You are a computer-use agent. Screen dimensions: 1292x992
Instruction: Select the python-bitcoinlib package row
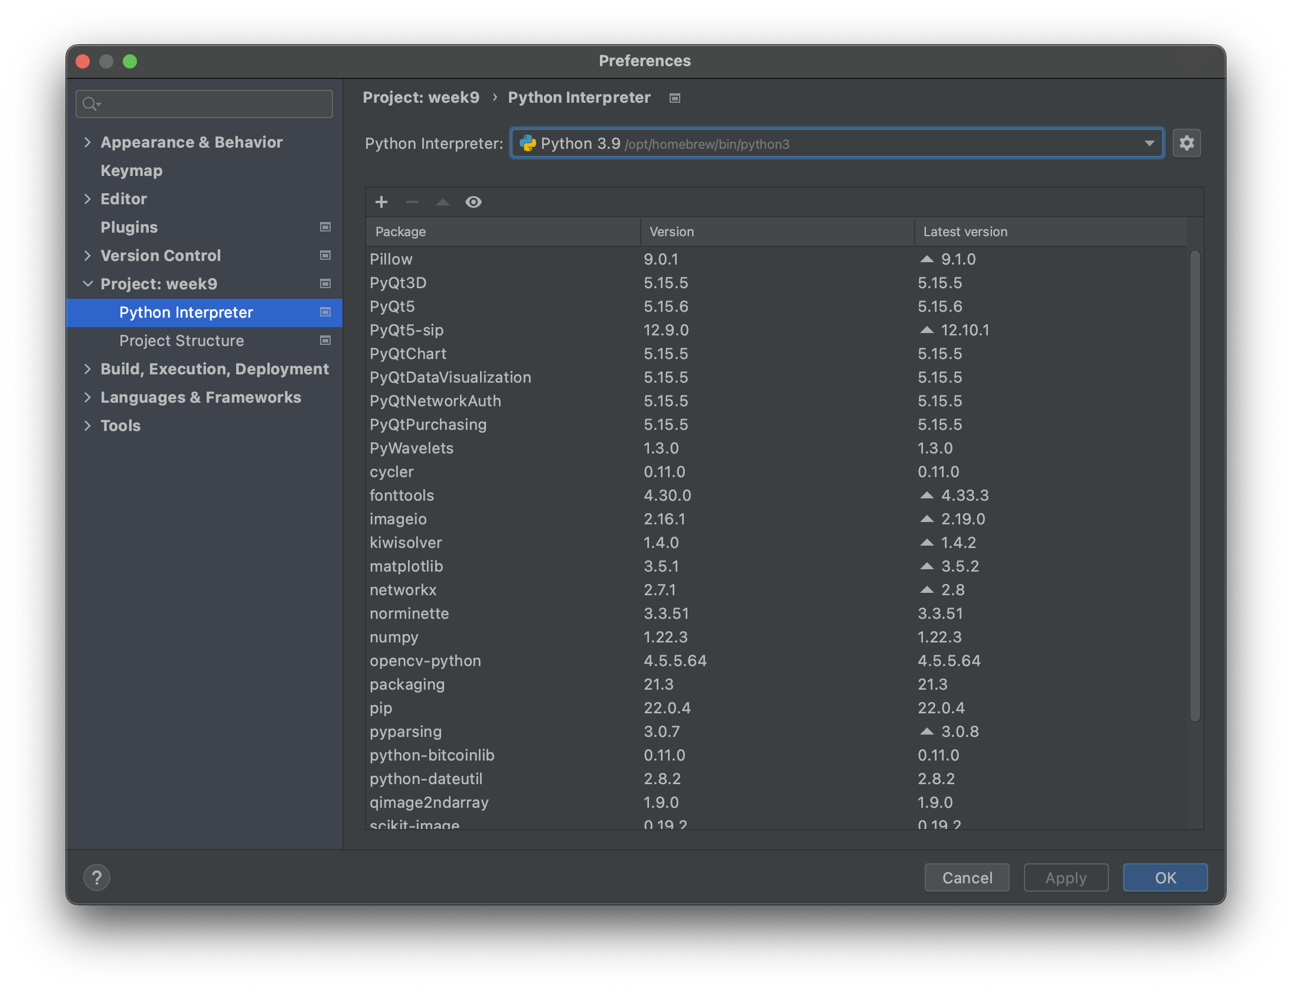(776, 755)
